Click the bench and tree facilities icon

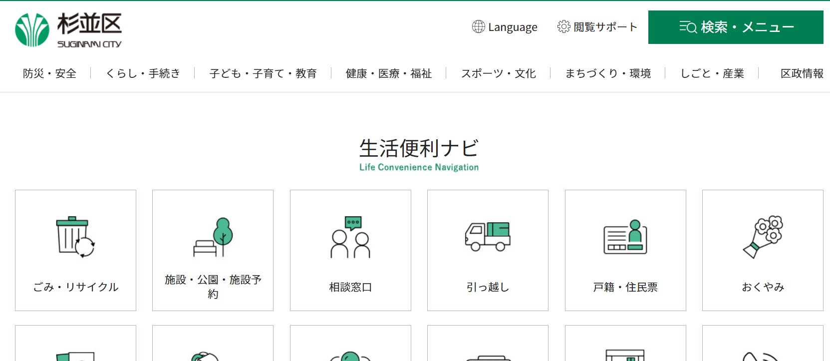(213, 237)
